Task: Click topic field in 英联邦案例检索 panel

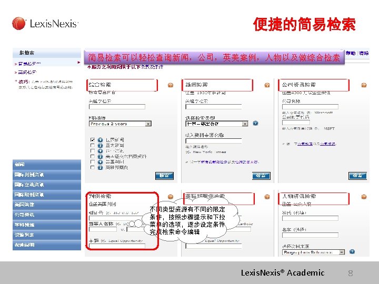Action: pos(214,246)
